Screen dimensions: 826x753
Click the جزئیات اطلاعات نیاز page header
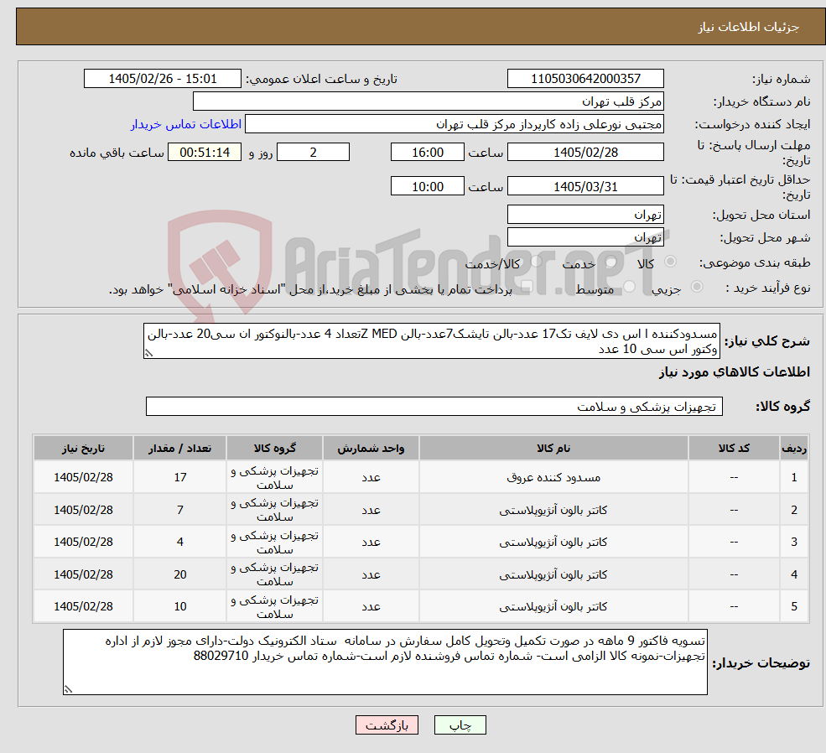749,27
